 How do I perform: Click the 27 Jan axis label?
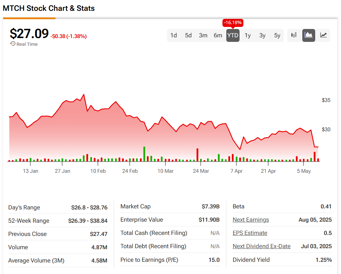(x=63, y=171)
